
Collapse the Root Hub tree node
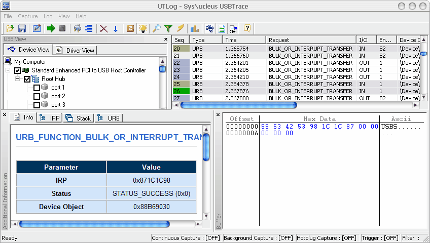pyautogui.click(x=18, y=79)
